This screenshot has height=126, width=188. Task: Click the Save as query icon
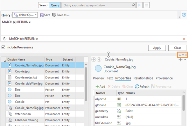coord(54,15)
